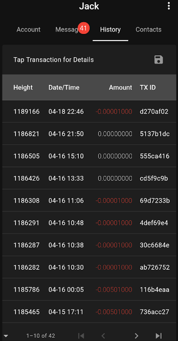Jump to the last page of transactions
The width and height of the screenshot is (178, 341).
click(x=159, y=335)
